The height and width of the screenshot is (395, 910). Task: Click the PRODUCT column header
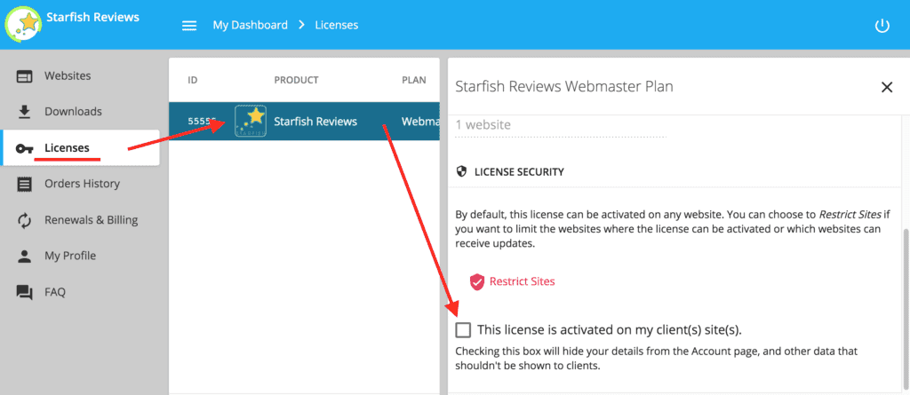click(x=297, y=80)
